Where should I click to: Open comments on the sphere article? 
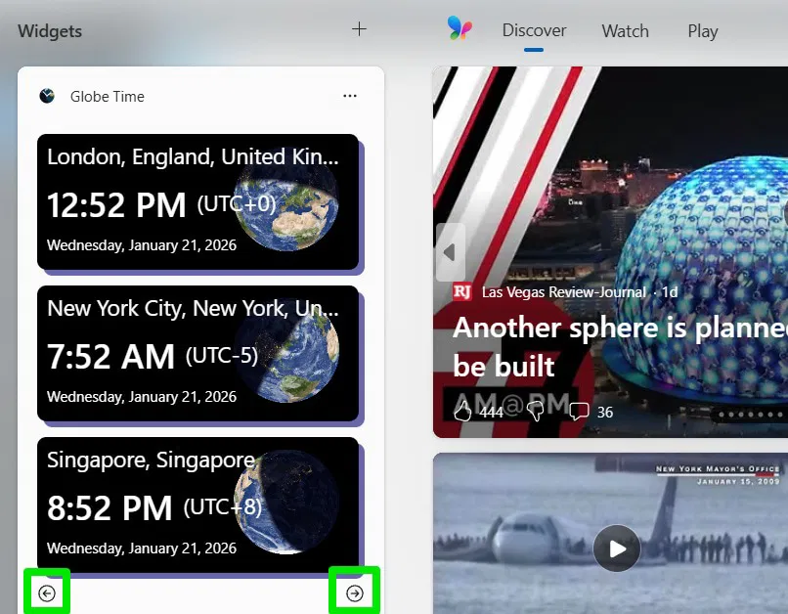[579, 412]
